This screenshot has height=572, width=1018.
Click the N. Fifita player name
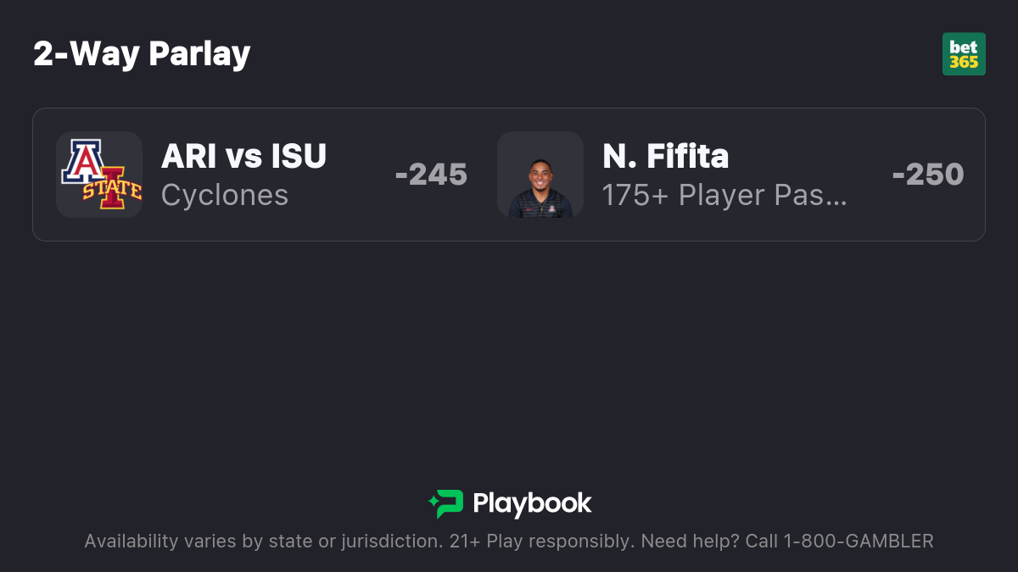[x=666, y=156]
